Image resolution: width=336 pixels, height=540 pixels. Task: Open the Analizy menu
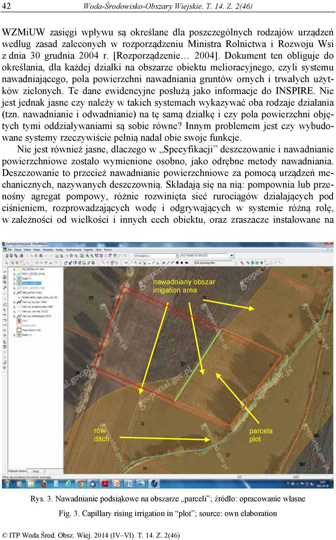(x=59, y=250)
